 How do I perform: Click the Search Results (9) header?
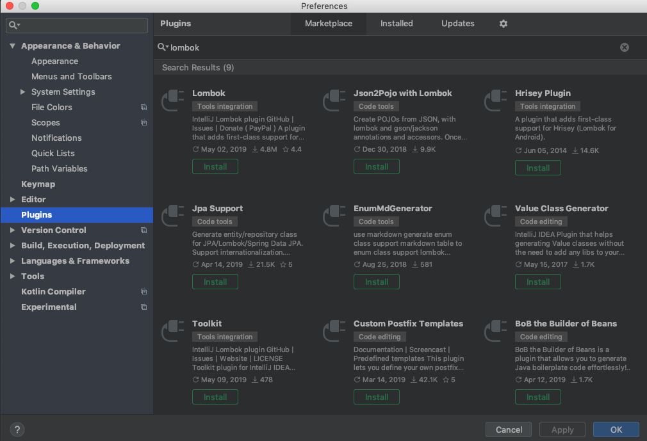tap(198, 68)
